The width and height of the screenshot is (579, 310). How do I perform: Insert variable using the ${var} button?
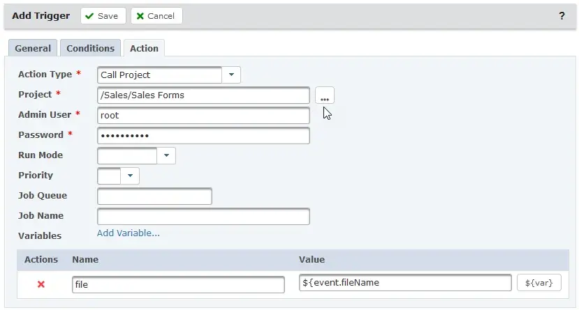click(x=538, y=282)
